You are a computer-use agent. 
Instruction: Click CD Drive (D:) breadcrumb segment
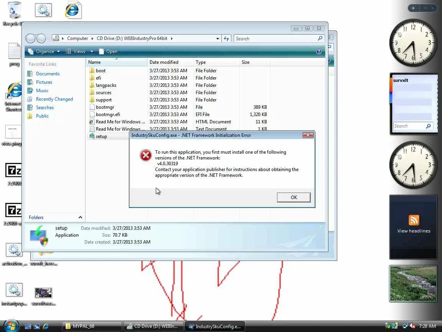click(132, 38)
